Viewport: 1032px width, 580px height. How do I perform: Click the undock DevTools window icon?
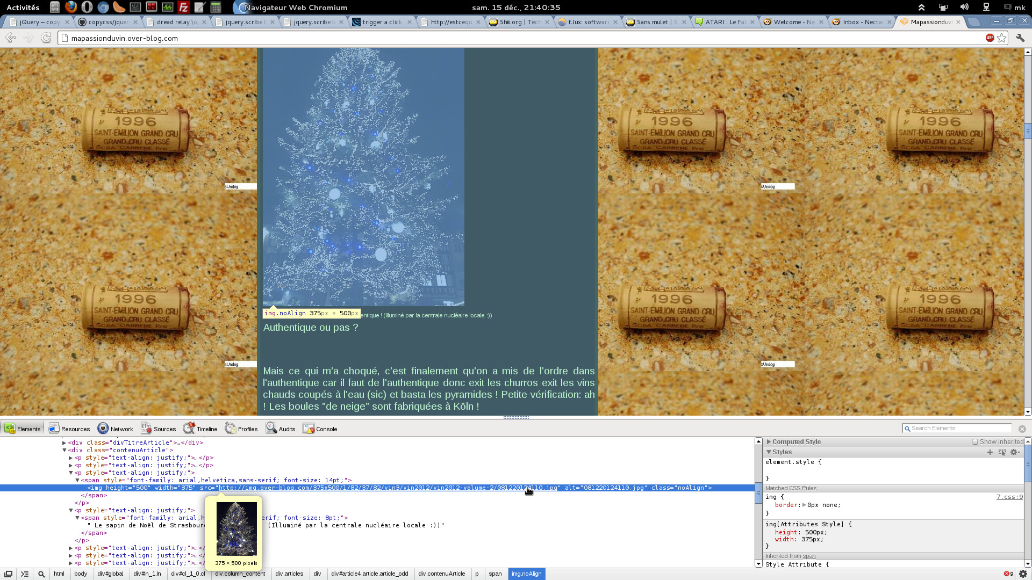click(x=8, y=574)
